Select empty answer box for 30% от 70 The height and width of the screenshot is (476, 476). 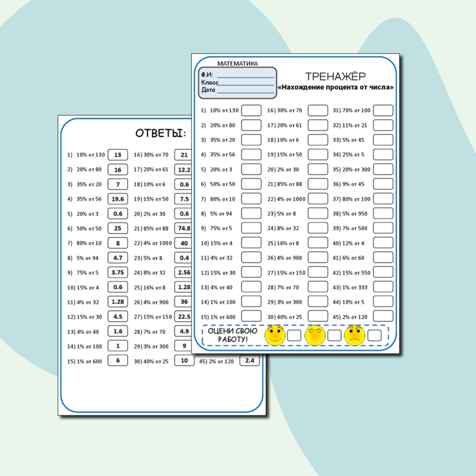tap(318, 111)
